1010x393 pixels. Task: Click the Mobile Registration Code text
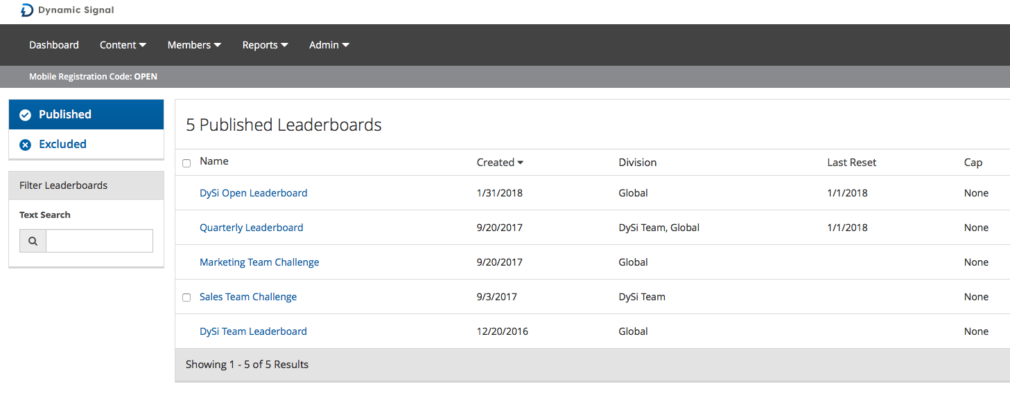point(93,77)
